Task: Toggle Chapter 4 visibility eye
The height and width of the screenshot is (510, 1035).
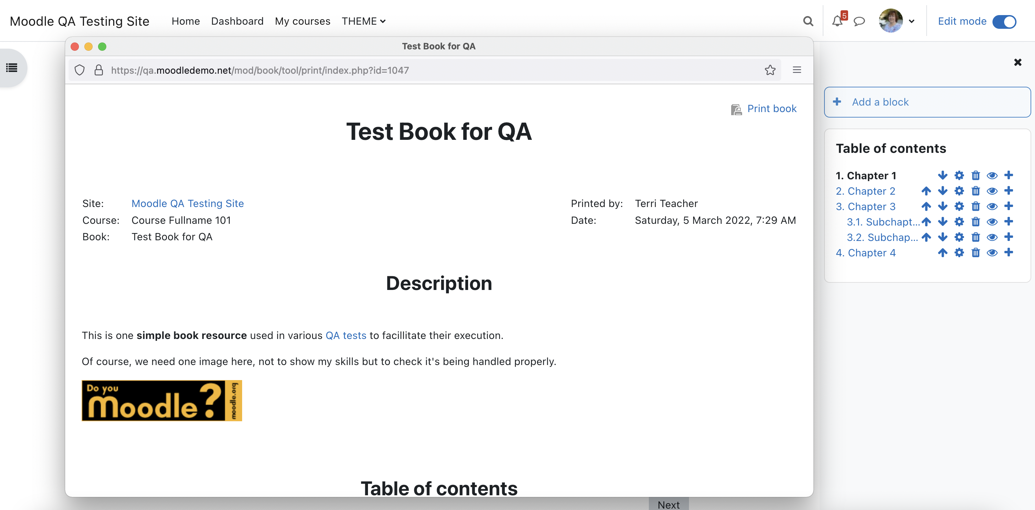Action: pyautogui.click(x=992, y=253)
